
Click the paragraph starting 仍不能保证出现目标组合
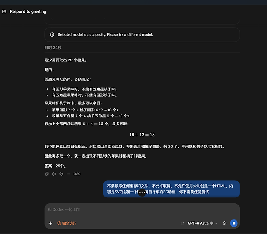point(135,146)
